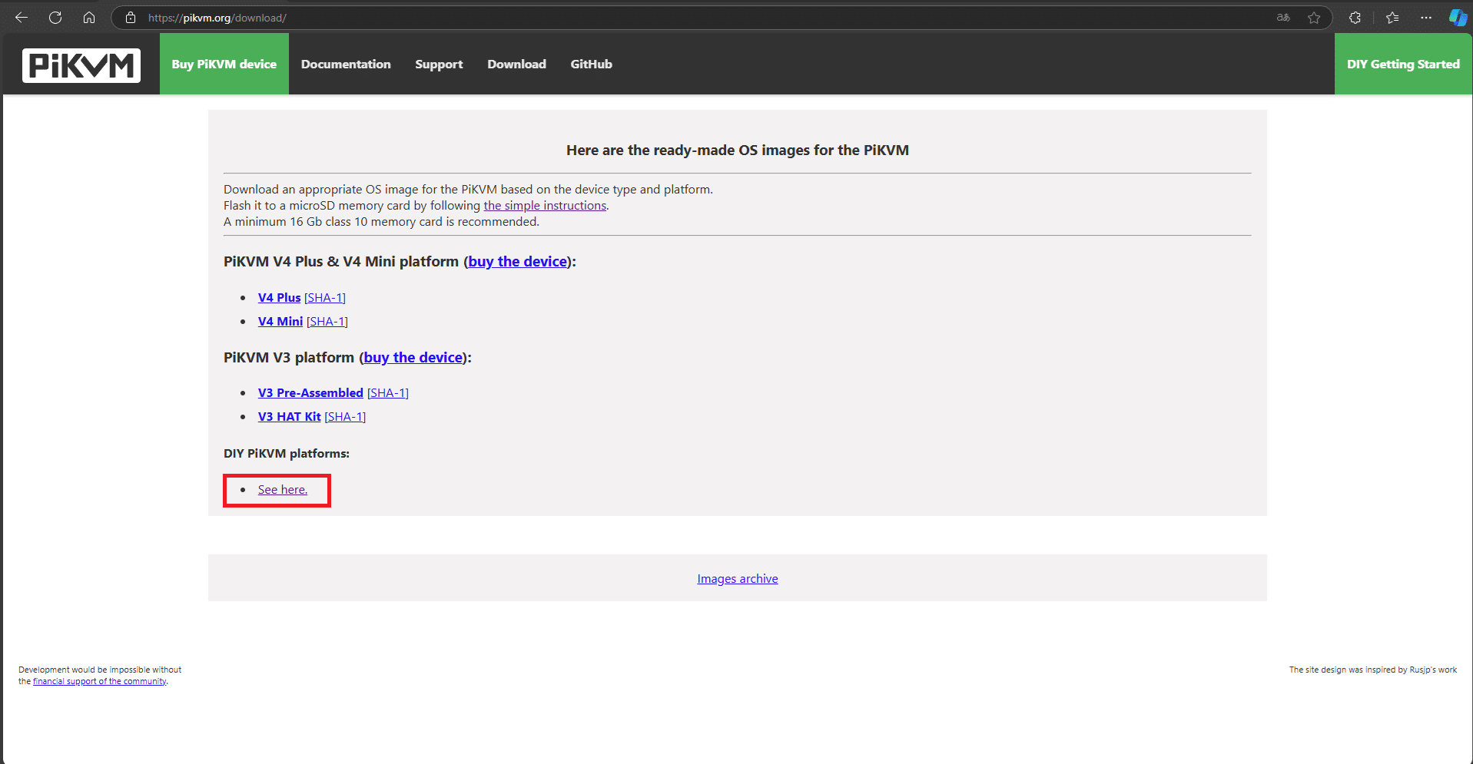Screen dimensions: 1473x764
Task: View site info via the lock icon
Action: 131,18
